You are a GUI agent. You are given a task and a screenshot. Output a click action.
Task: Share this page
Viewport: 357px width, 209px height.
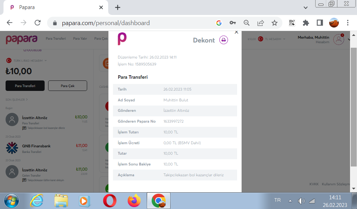[260, 23]
